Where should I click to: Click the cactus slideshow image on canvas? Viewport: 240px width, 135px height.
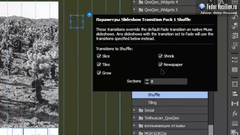point(29,64)
